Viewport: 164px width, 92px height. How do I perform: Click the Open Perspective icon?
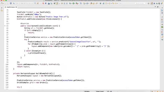click(x=149, y=3)
